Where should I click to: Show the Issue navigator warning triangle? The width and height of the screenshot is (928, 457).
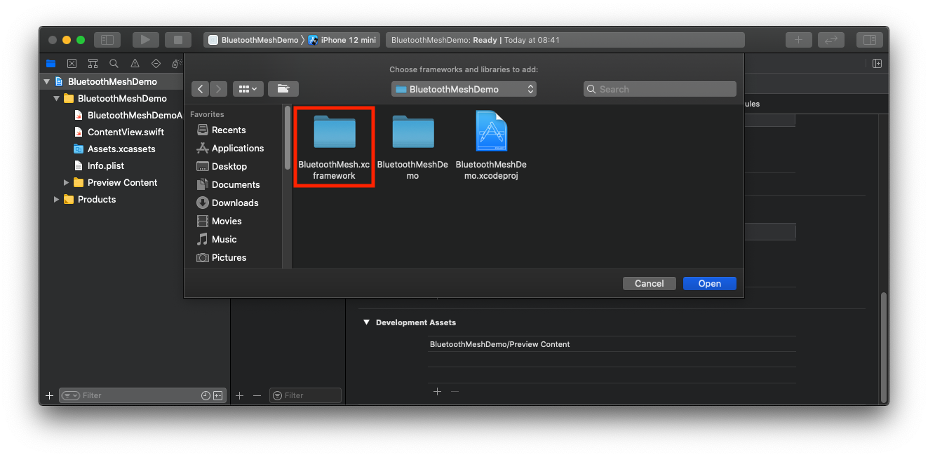pyautogui.click(x=135, y=63)
